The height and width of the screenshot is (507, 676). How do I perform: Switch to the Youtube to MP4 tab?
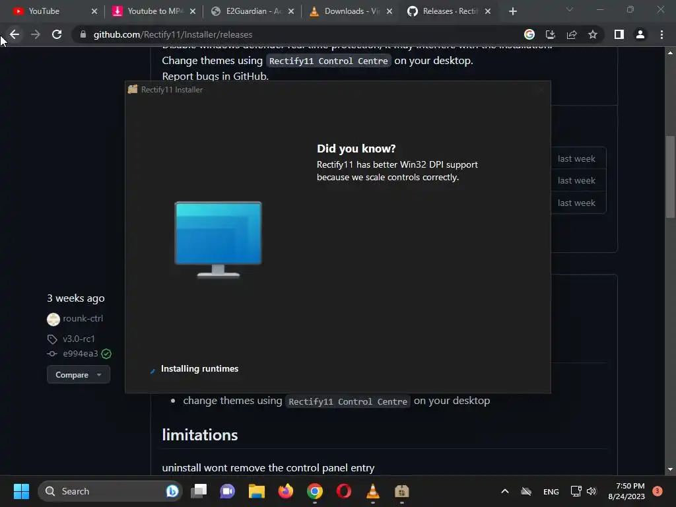152,11
